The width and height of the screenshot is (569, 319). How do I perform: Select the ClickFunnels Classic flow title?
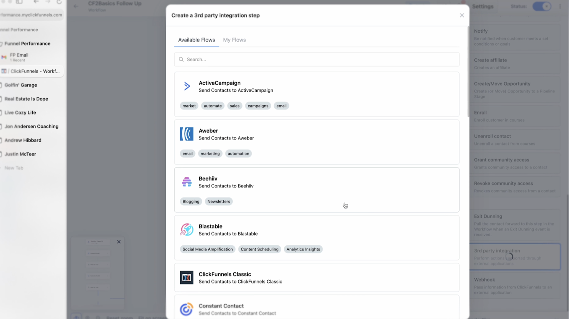tap(225, 274)
